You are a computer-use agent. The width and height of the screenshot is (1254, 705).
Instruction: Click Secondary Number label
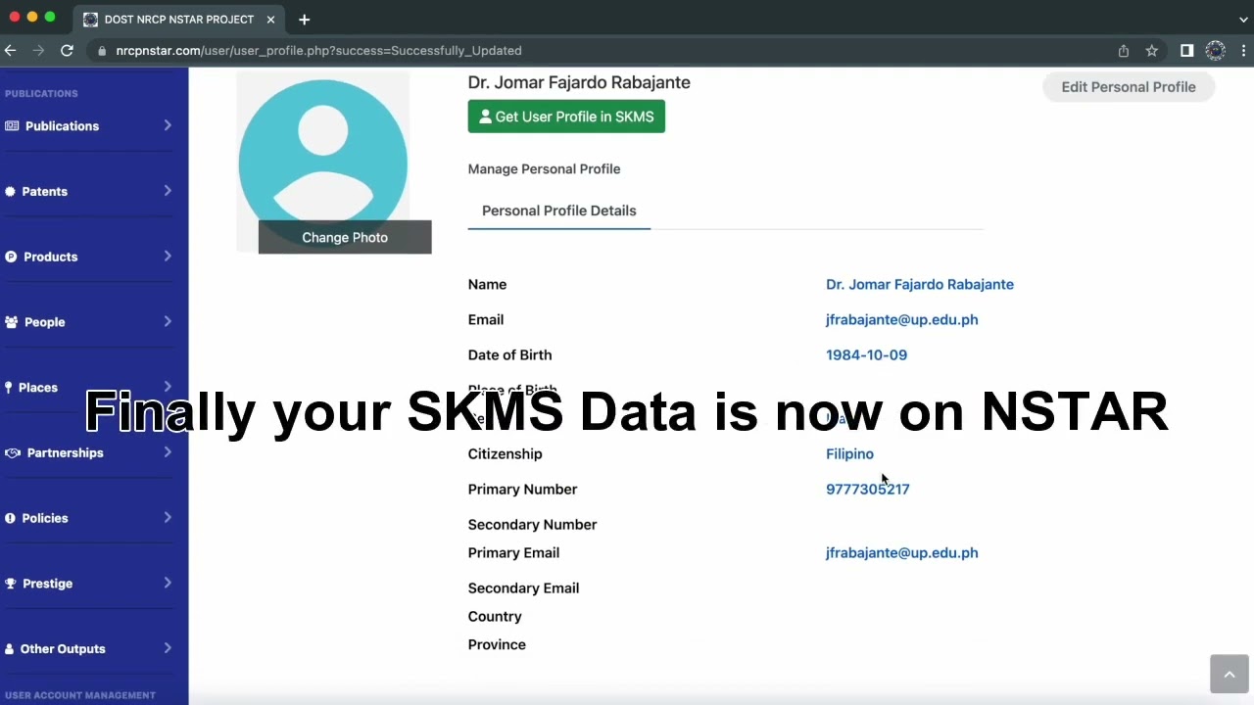(x=532, y=525)
